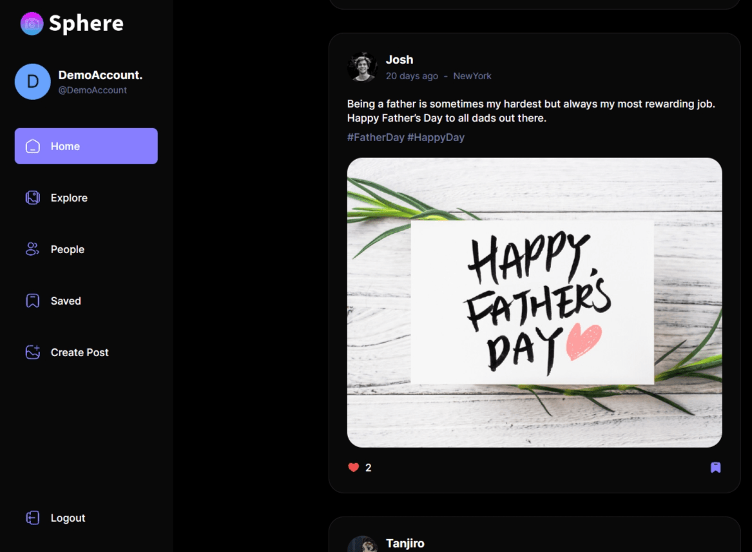Click the Home icon in sidebar
The image size is (752, 552).
click(33, 146)
